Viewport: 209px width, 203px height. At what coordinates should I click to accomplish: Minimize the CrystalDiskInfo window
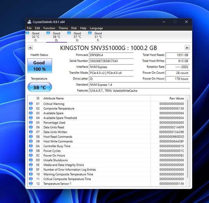click(x=164, y=22)
